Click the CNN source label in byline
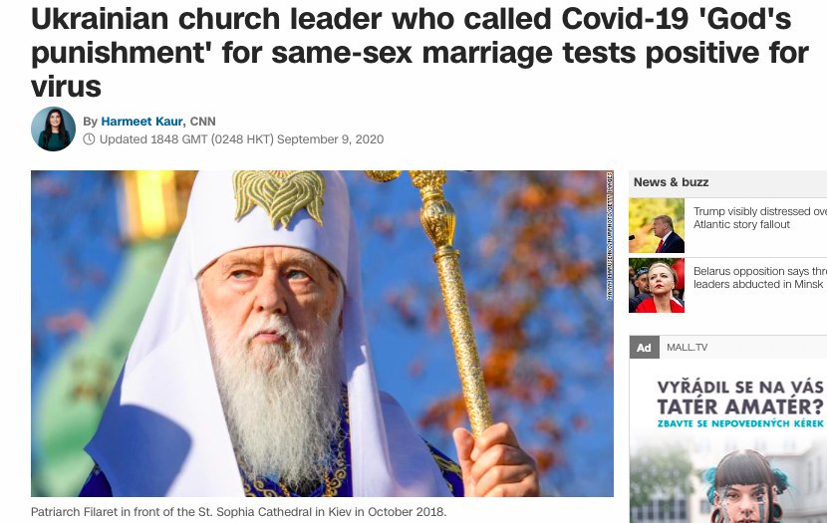 tap(202, 122)
